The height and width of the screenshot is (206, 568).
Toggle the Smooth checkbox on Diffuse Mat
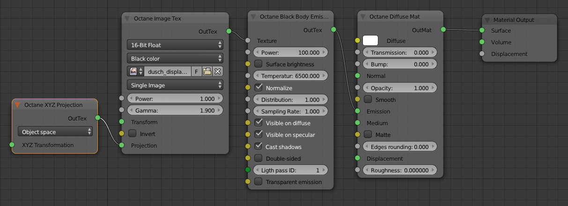368,99
